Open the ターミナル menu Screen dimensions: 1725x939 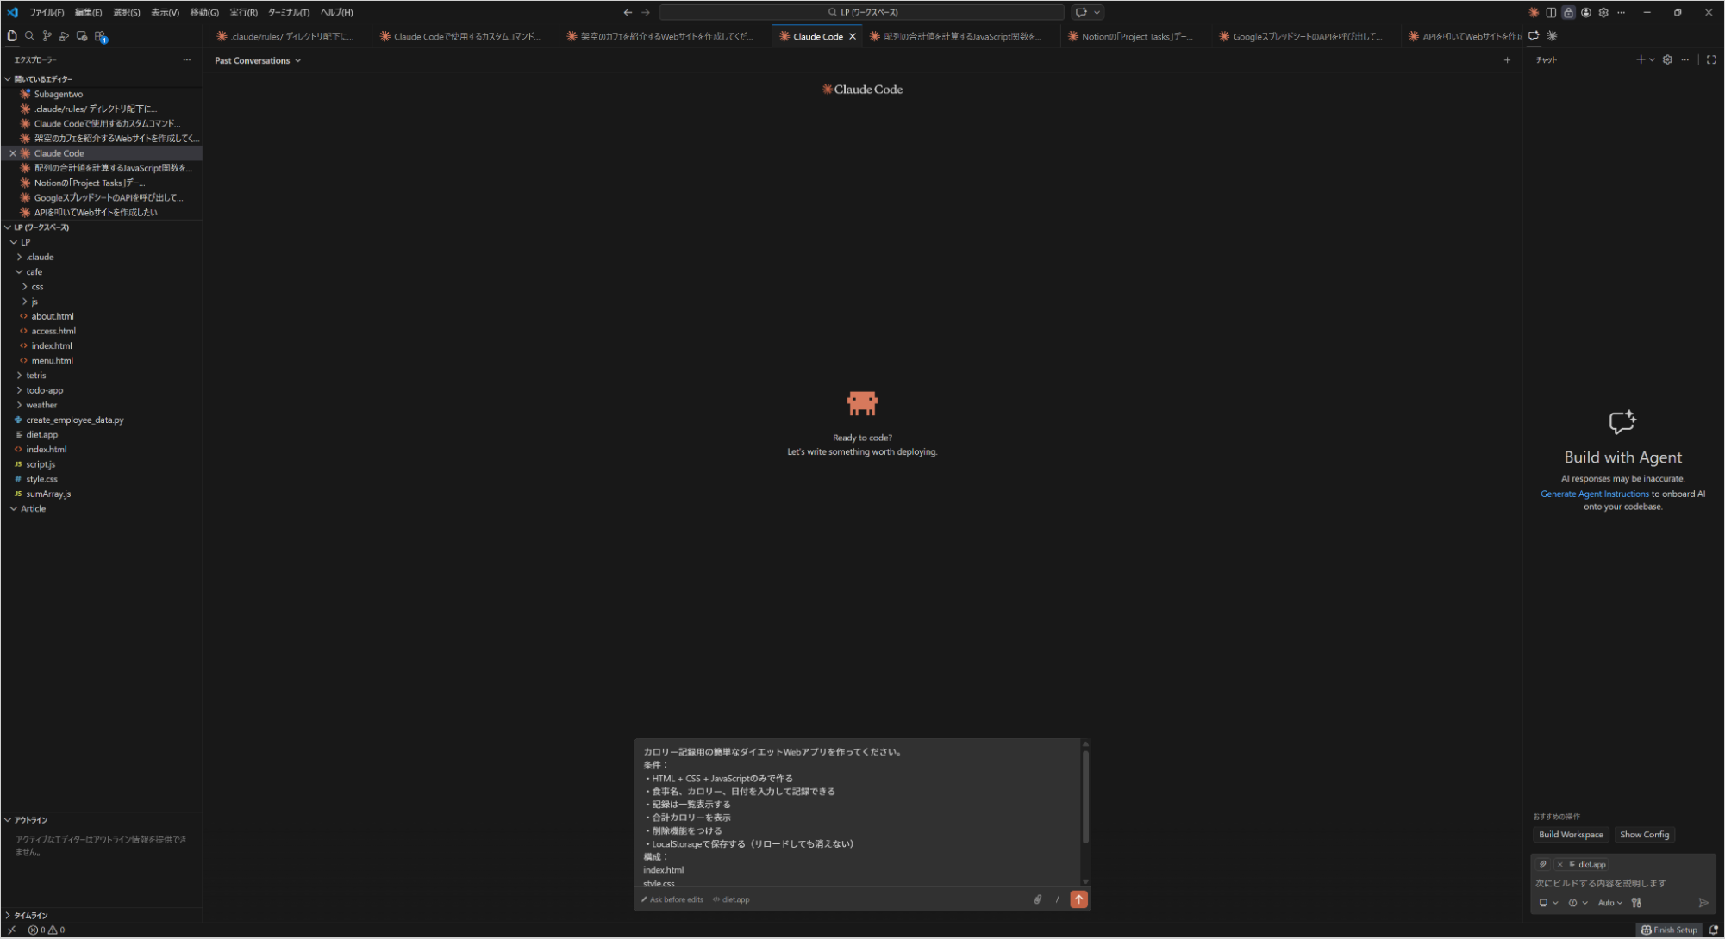288,12
